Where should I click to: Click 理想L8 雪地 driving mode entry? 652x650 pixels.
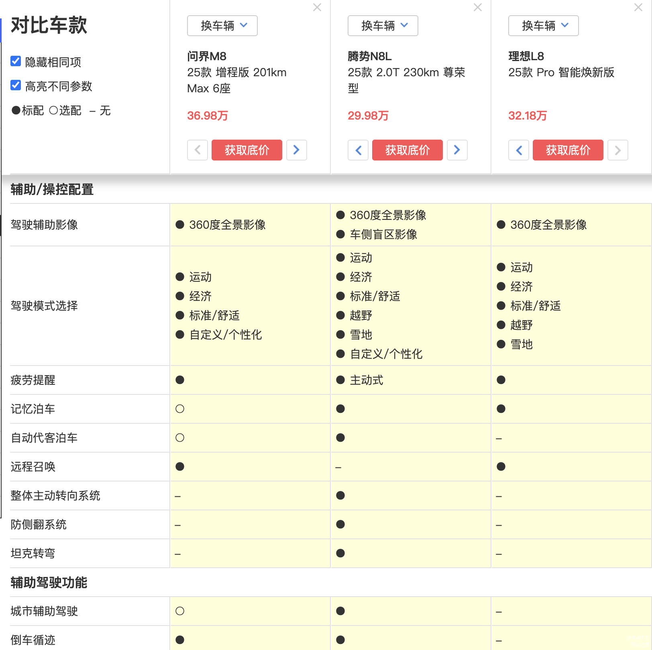(522, 344)
